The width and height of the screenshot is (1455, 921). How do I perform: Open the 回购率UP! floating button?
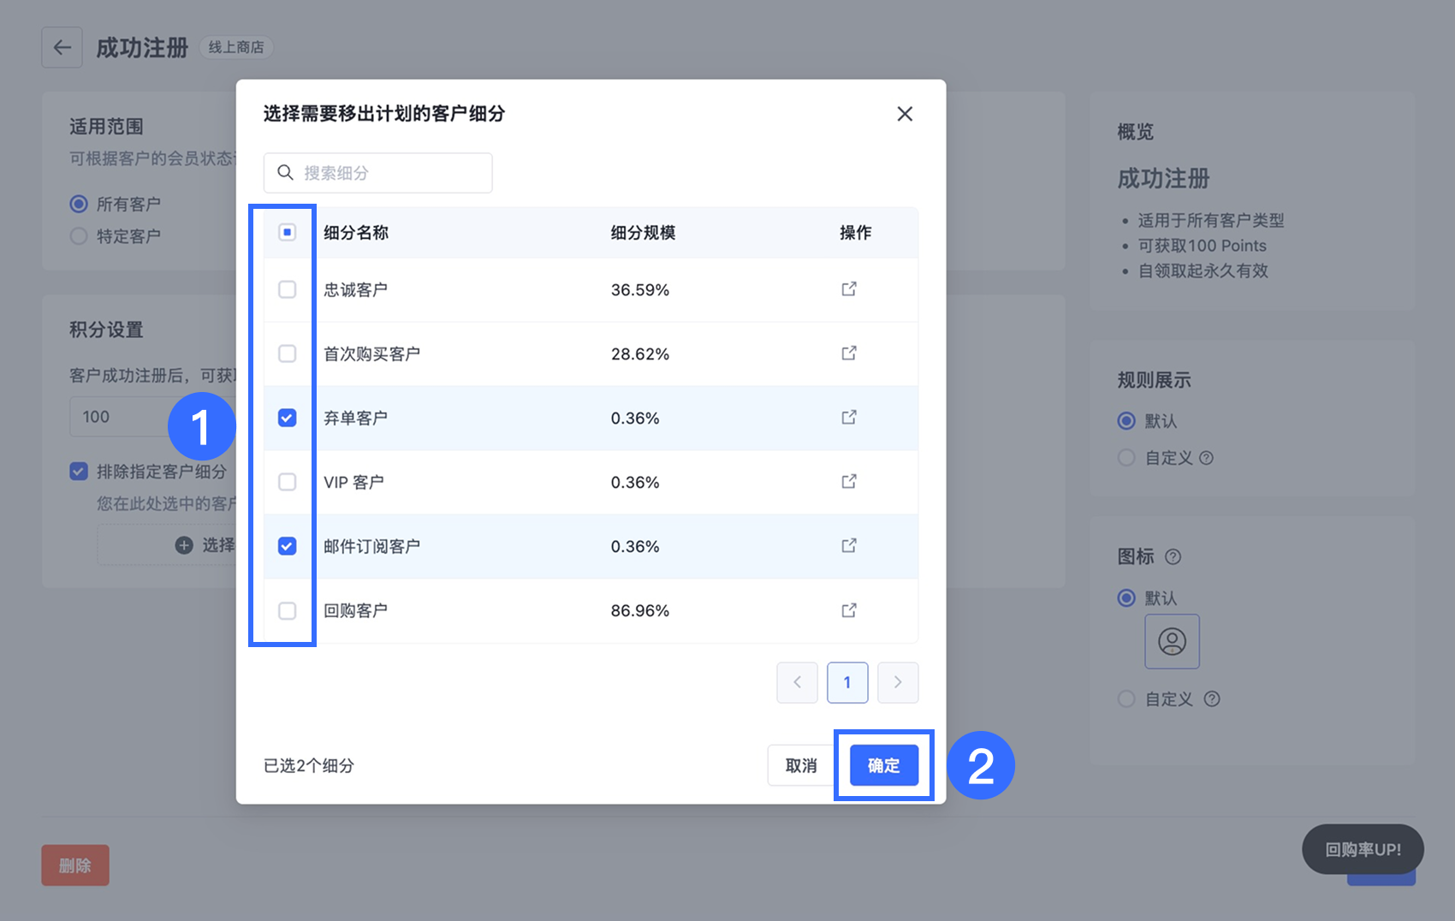click(x=1363, y=849)
